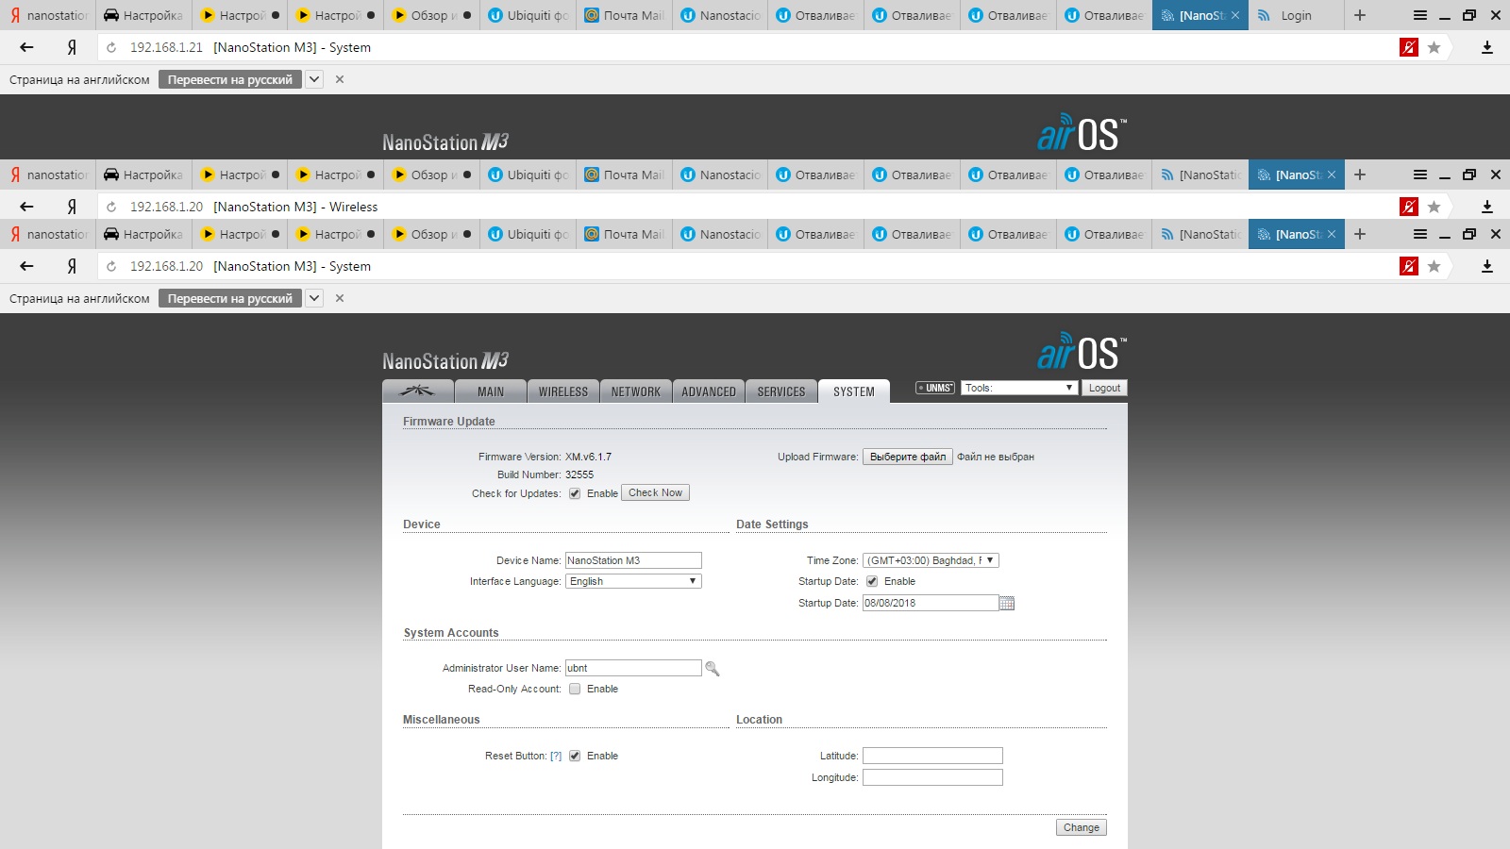Open hamburger menu in 192.168.1.20 System window

coord(1420,234)
